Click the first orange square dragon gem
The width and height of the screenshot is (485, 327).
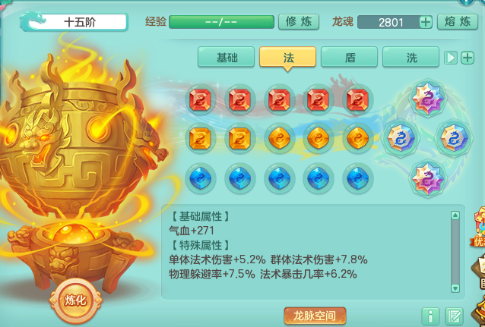tap(201, 139)
